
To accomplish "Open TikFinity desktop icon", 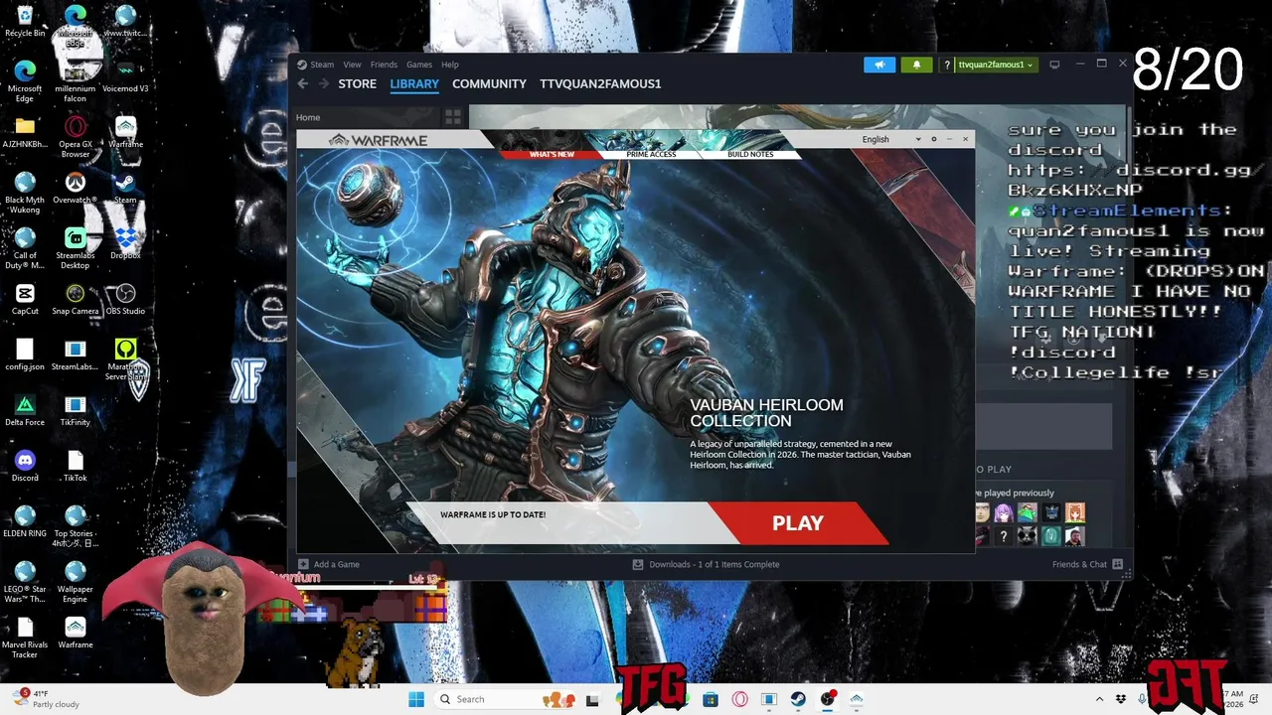I will pyautogui.click(x=75, y=410).
